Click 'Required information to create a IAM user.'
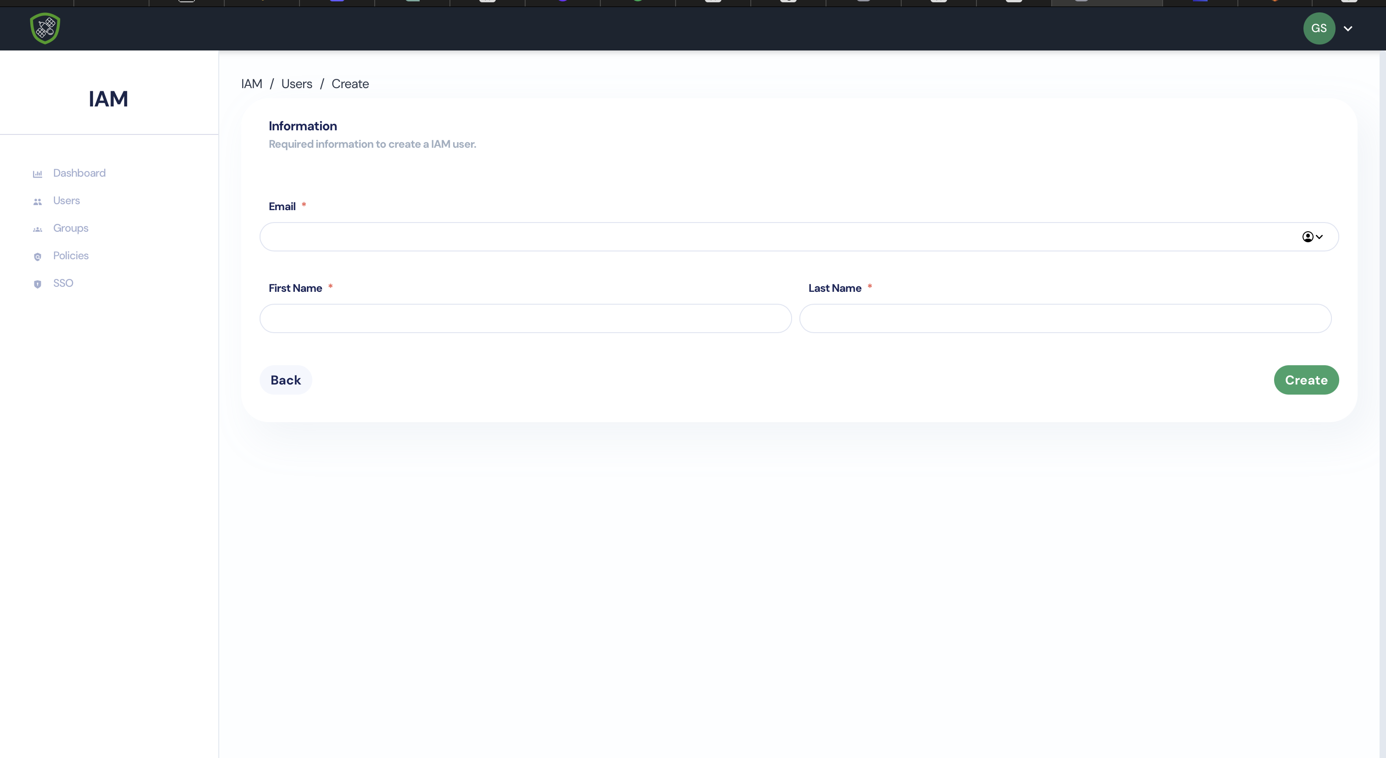 [372, 144]
